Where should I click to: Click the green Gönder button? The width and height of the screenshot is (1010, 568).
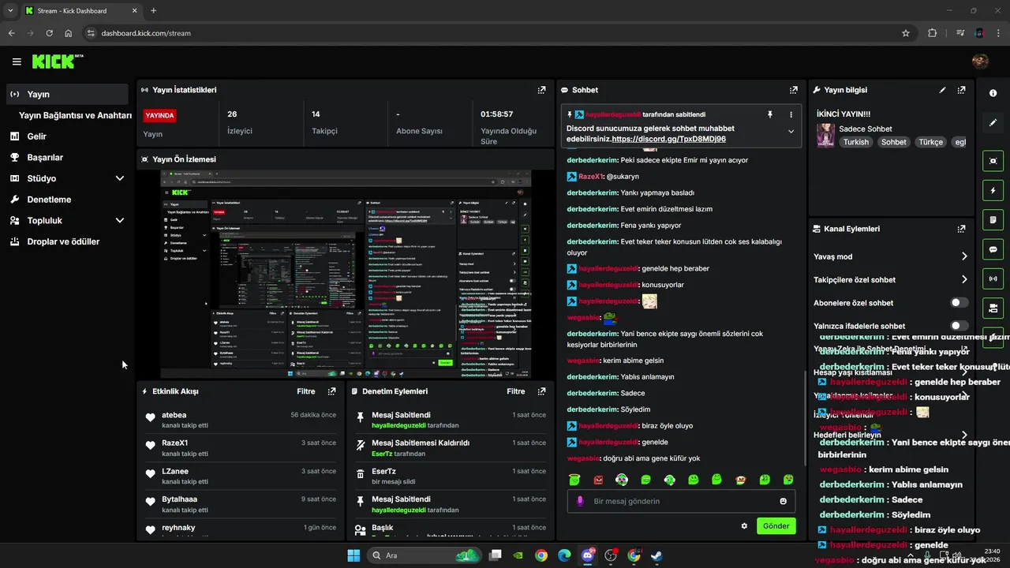click(x=776, y=525)
